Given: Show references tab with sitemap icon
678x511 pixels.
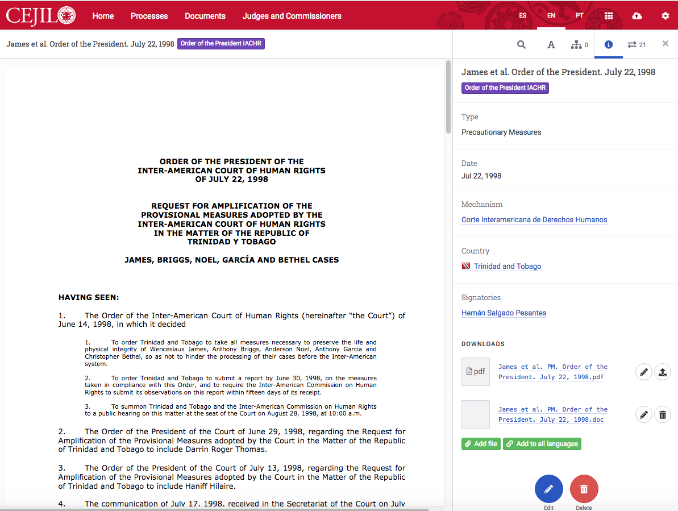Looking at the screenshot, I should pyautogui.click(x=580, y=44).
